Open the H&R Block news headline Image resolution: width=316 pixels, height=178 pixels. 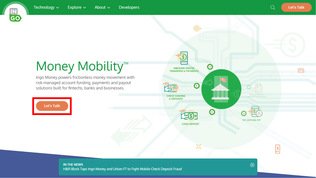point(122,169)
